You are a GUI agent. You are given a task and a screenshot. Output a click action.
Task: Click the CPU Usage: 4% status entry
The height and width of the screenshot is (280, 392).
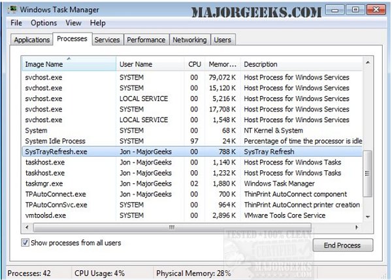tap(99, 273)
